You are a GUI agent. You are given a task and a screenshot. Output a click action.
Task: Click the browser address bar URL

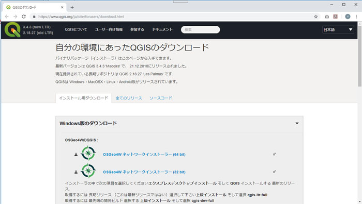81,16
